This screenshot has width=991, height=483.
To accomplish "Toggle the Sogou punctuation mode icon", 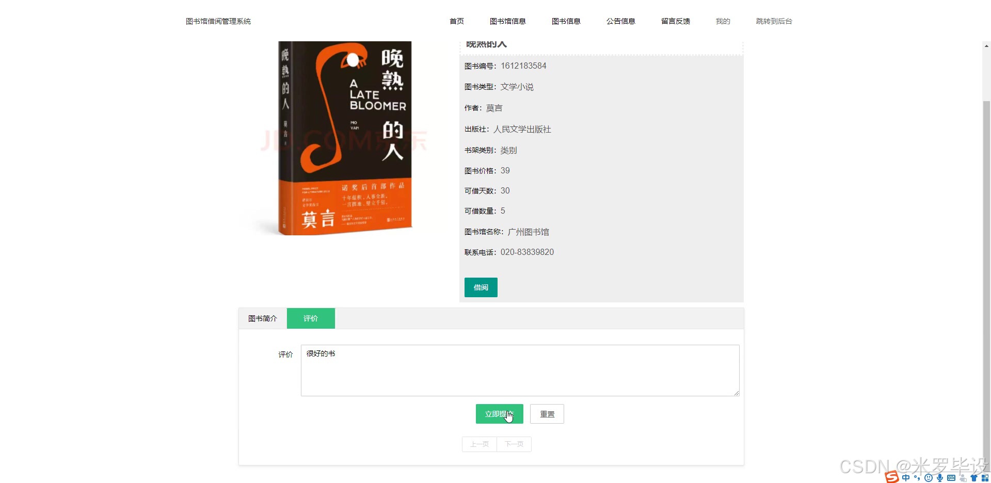I will [917, 478].
